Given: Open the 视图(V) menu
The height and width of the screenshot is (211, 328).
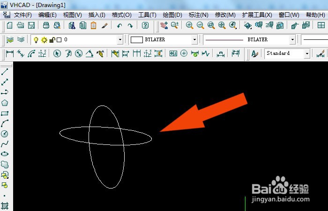Looking at the screenshot, I should [x=72, y=15].
